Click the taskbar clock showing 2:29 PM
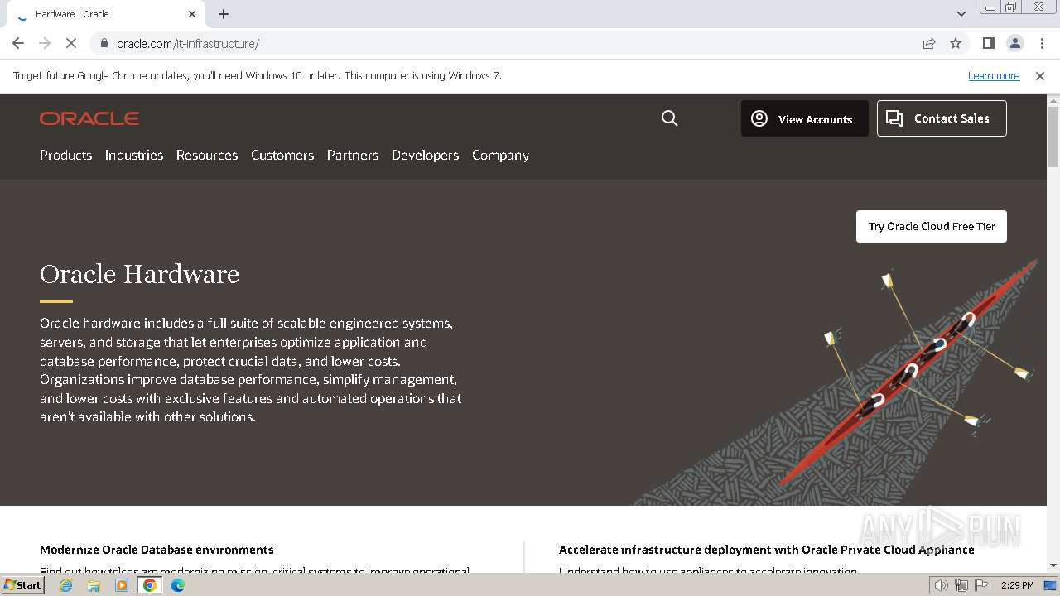This screenshot has height=596, width=1060. point(1017,585)
